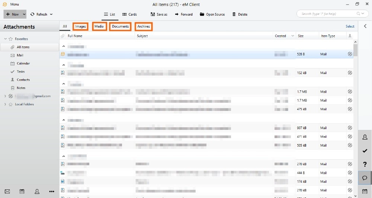This screenshot has height=198, width=372.
Task: Filter attachments by Archives
Action: point(144,26)
